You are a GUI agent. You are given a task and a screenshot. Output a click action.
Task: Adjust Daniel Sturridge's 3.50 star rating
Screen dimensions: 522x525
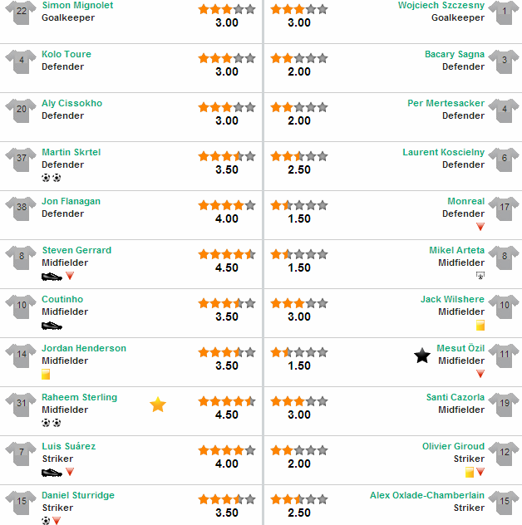(227, 500)
